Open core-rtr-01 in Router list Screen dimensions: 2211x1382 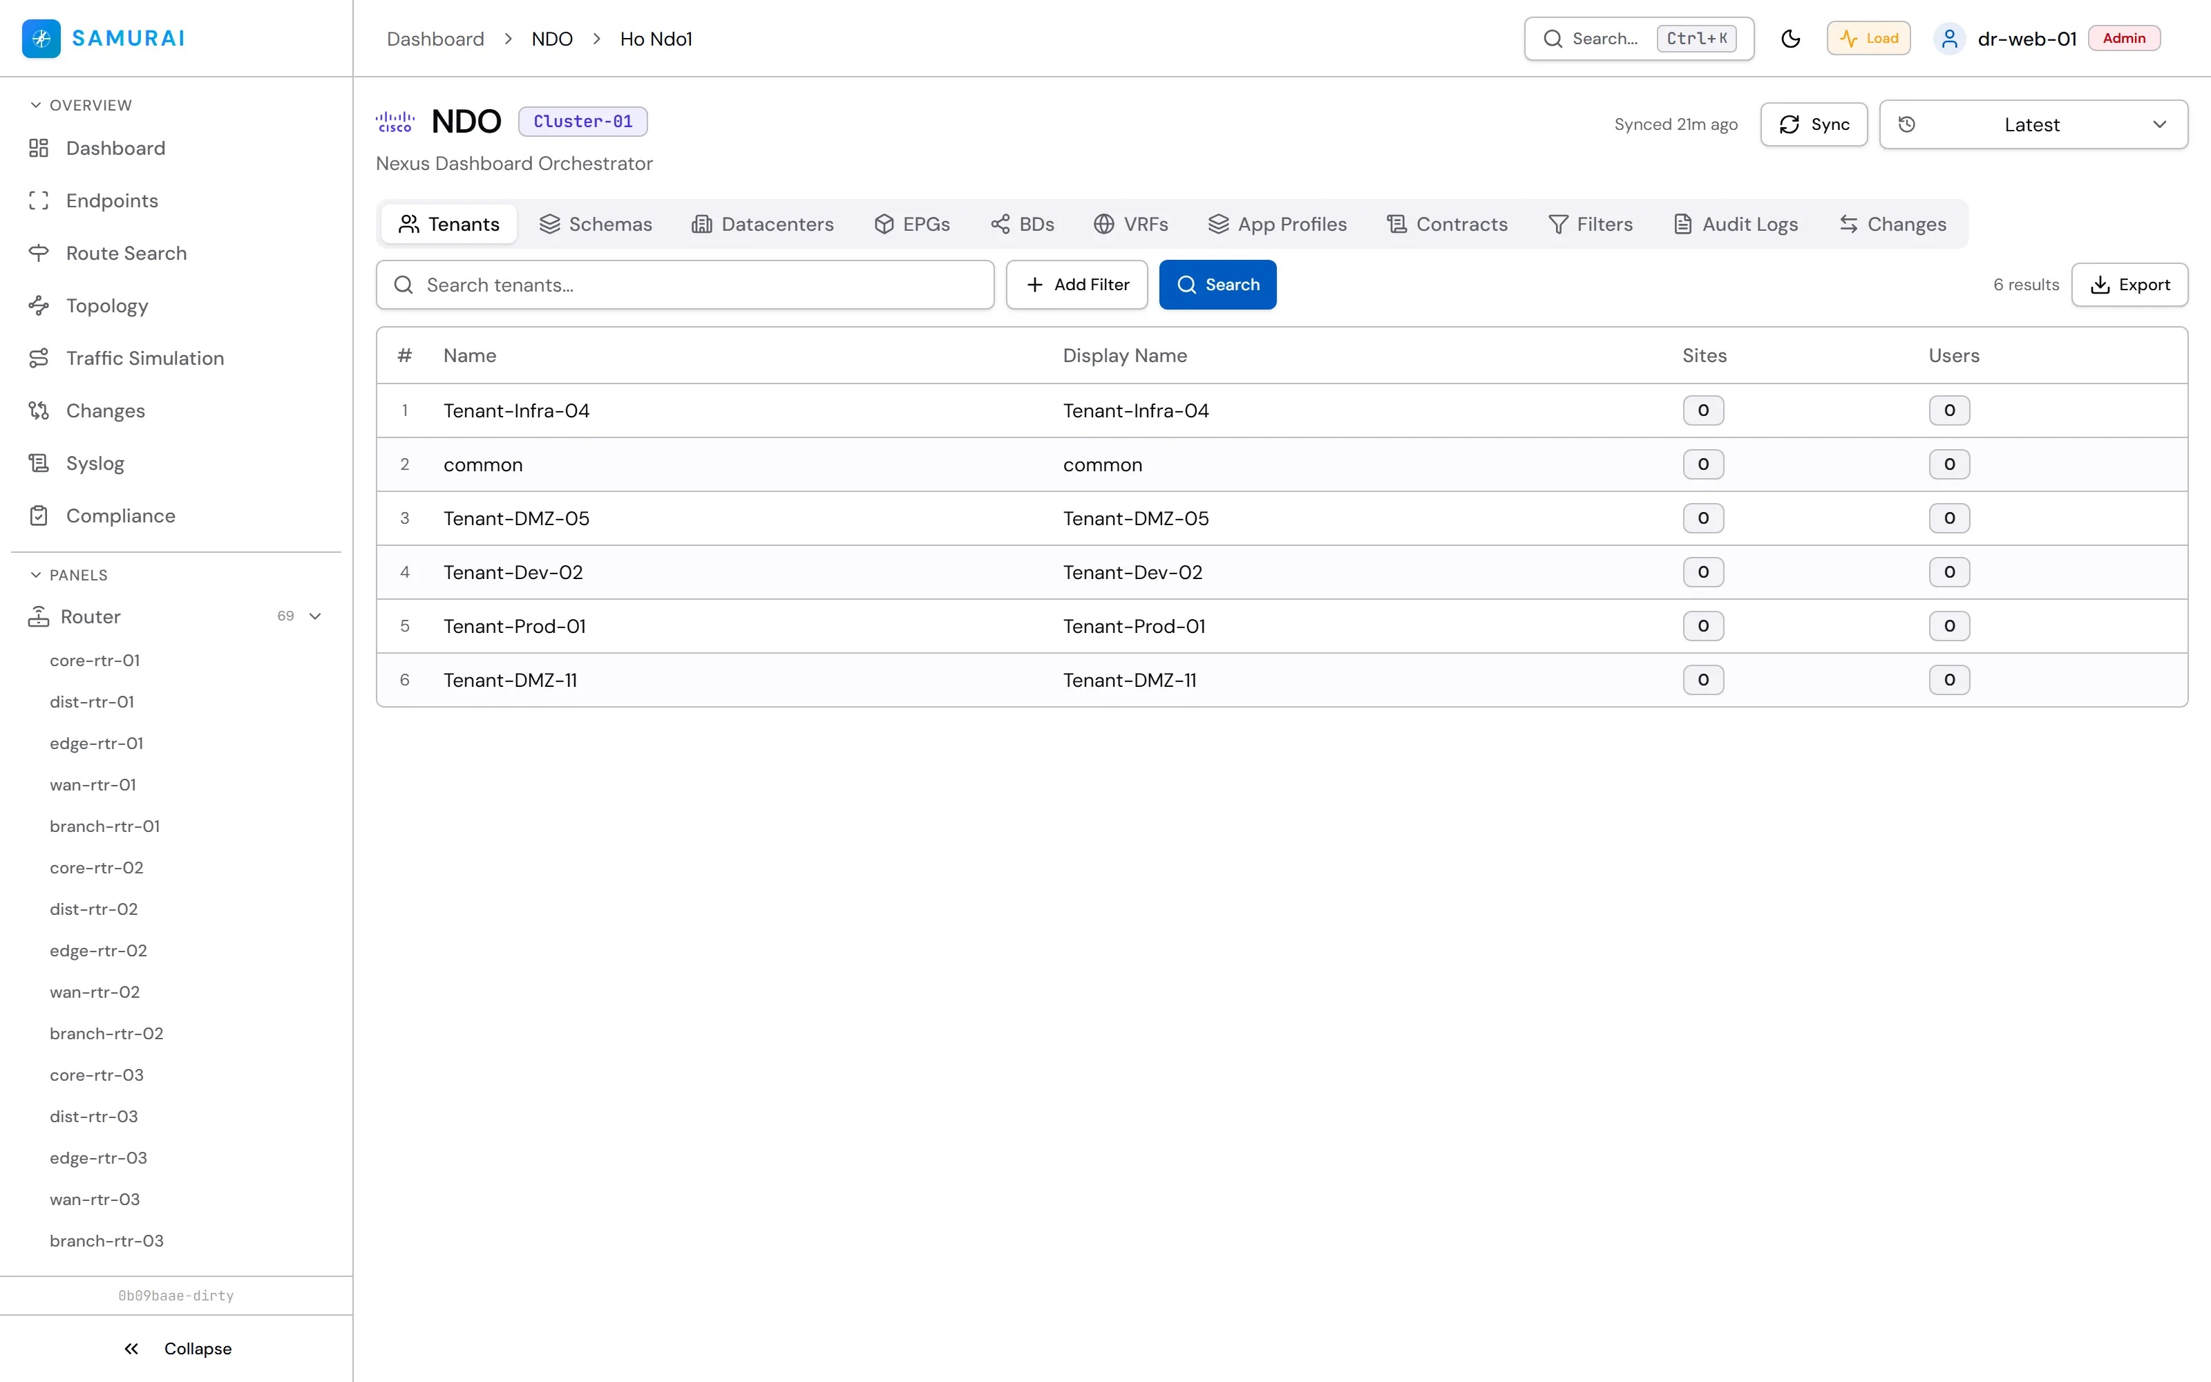95,660
